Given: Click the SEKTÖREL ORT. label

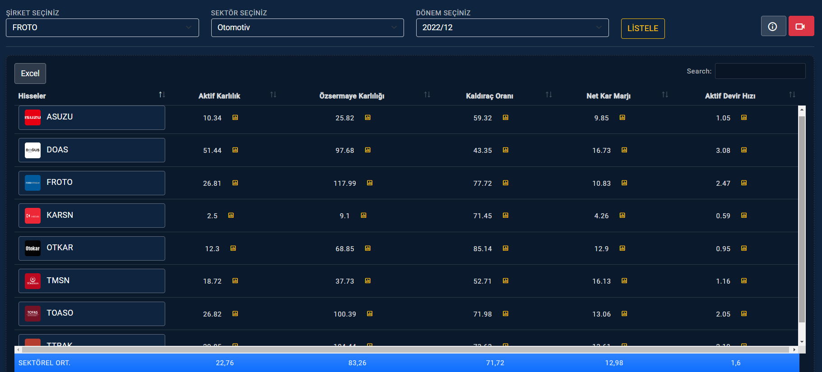Looking at the screenshot, I should pos(44,363).
